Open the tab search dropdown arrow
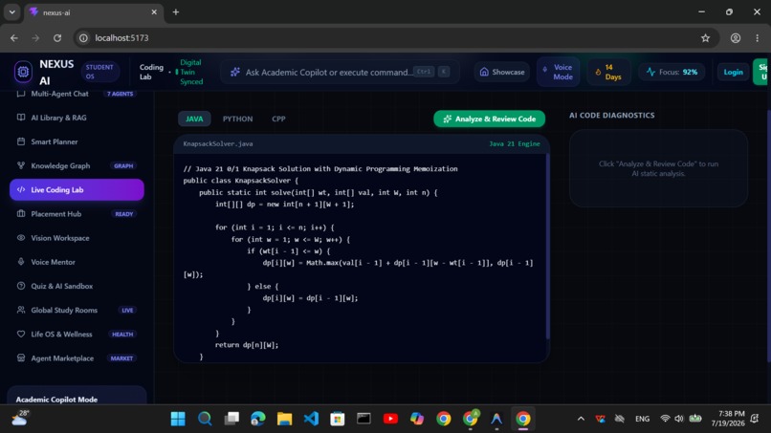 point(12,11)
